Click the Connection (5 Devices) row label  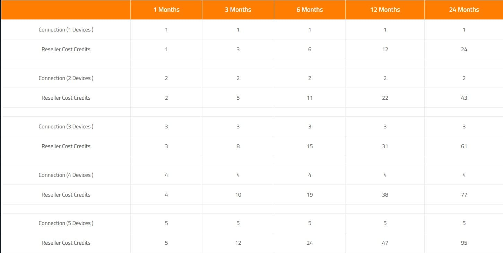tap(66, 223)
